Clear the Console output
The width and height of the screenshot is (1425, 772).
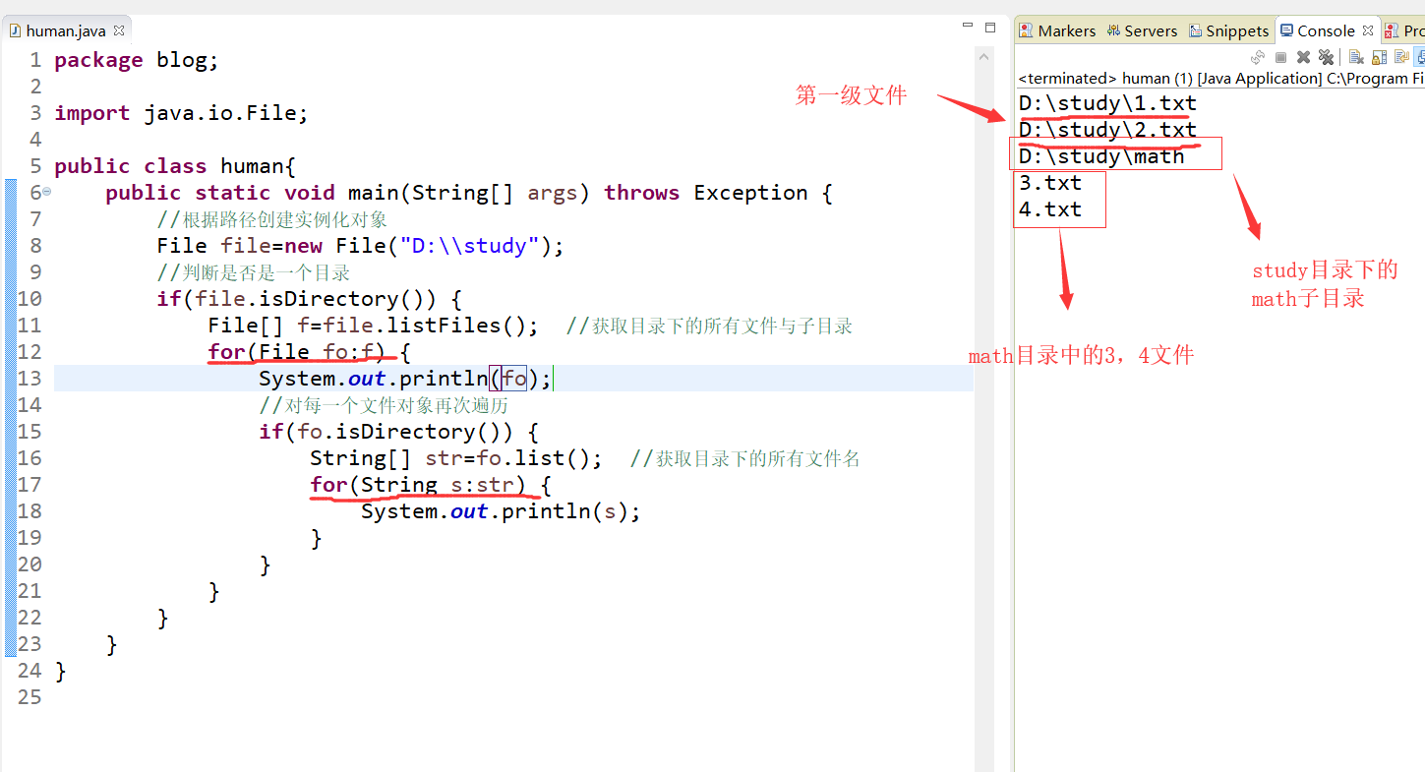tap(1356, 57)
